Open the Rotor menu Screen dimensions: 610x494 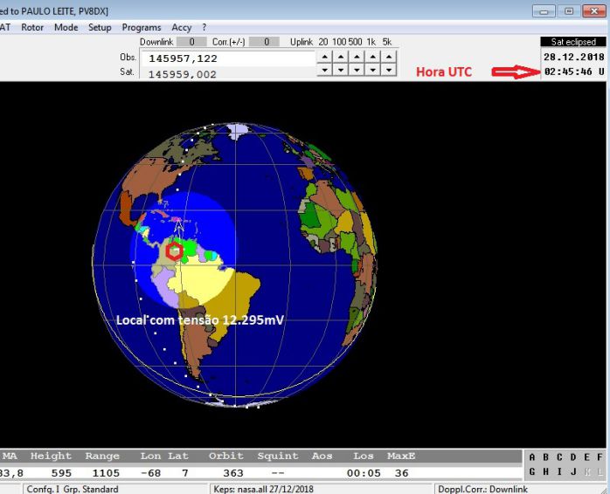32,27
